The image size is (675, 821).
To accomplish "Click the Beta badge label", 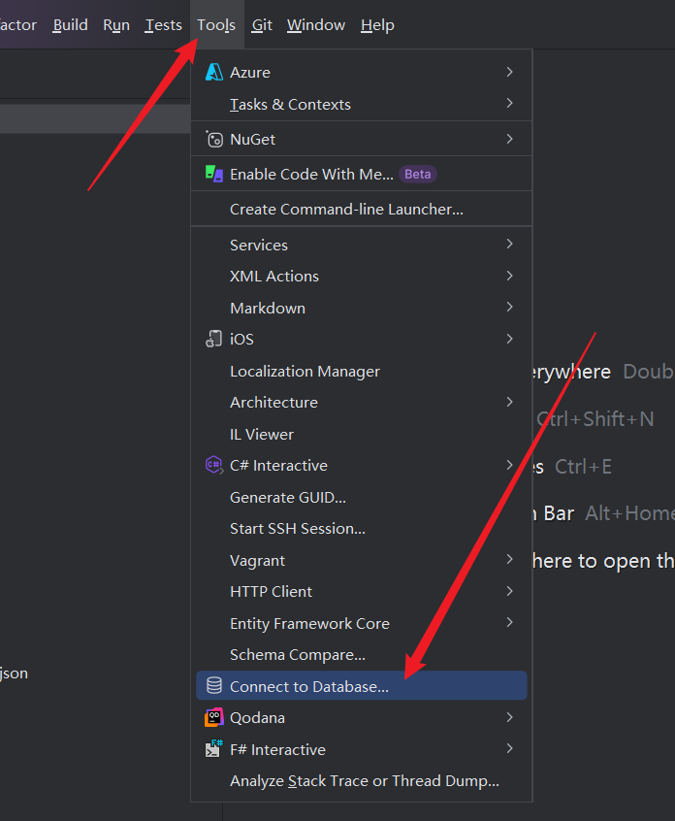I will point(418,174).
